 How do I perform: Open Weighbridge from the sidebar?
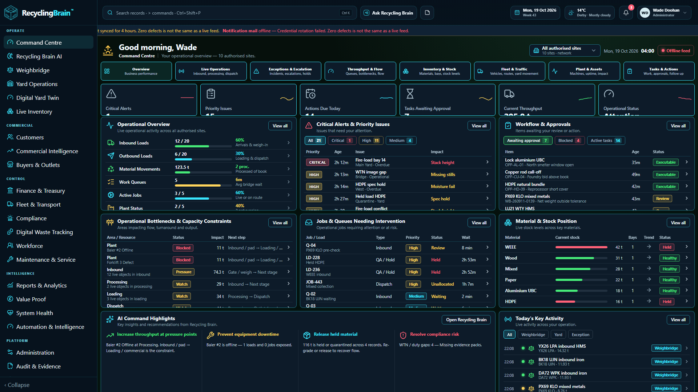coord(48,70)
